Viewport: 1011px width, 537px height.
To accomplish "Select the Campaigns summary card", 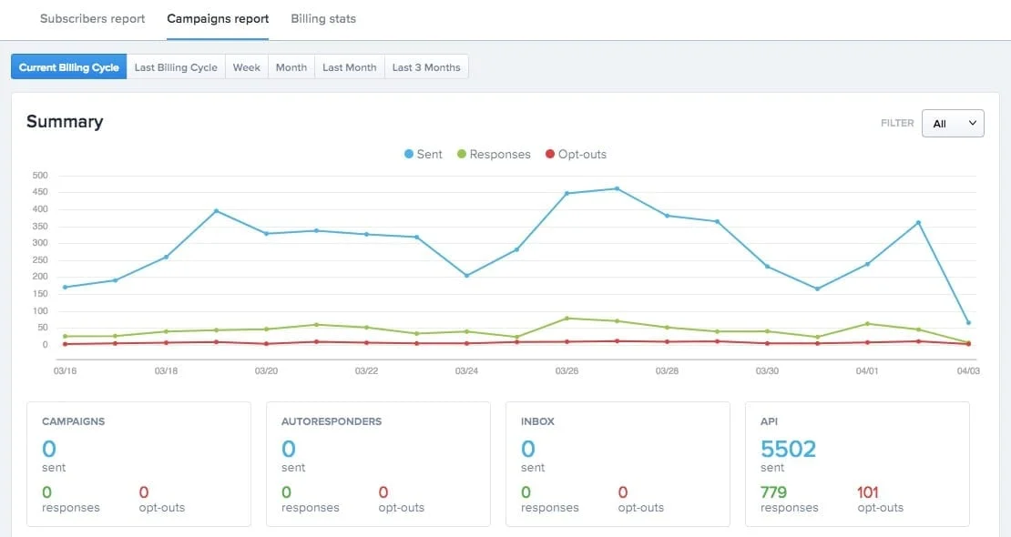I will click(x=138, y=464).
